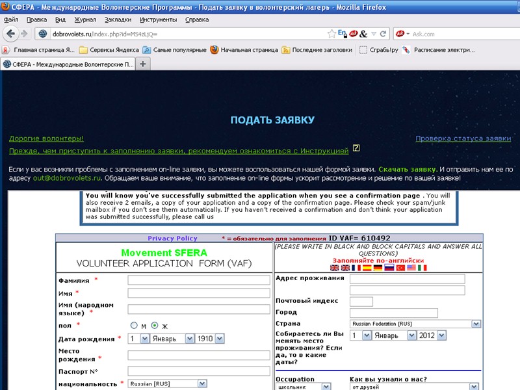Screen dimensions: 520x390
Task: Select the м gender radio button
Action: pos(134,326)
